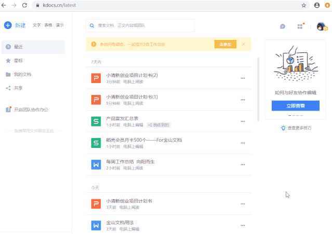Click the blue plus 新建 icon

[x=8, y=25]
